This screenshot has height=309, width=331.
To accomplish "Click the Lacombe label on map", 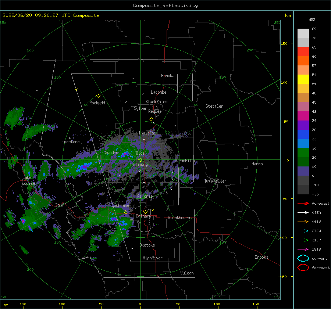I will [x=159, y=92].
